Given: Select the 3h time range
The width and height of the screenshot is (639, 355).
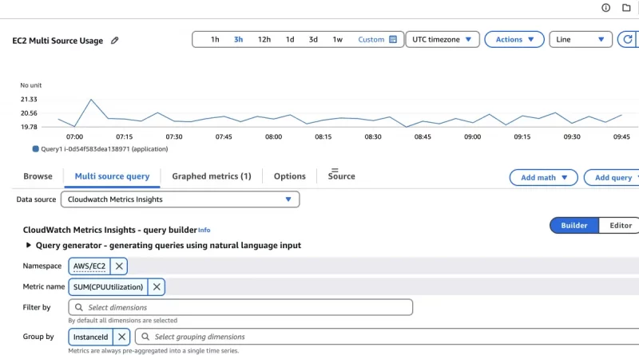Looking at the screenshot, I should 238,40.
